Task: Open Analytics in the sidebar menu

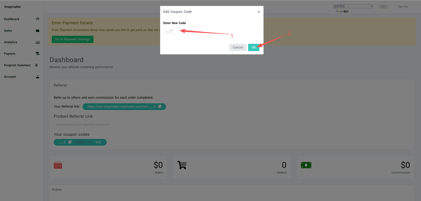Action: coord(11,42)
